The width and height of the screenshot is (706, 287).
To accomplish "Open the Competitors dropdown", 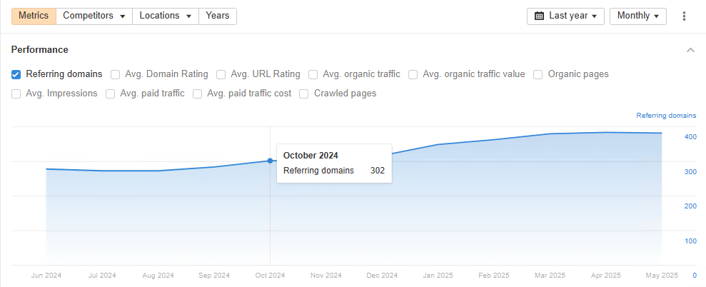I will coord(94,16).
